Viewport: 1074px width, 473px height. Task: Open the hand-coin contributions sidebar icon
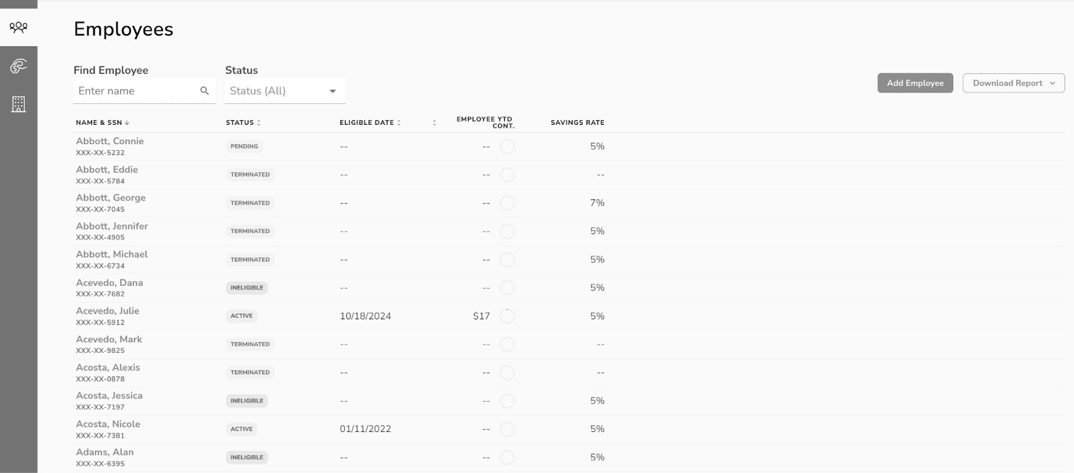pyautogui.click(x=19, y=66)
